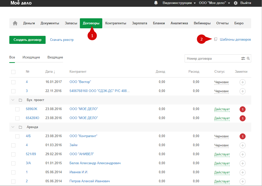Open filter settings icon in search field
This screenshot has height=186, width=262.
tap(243, 58)
